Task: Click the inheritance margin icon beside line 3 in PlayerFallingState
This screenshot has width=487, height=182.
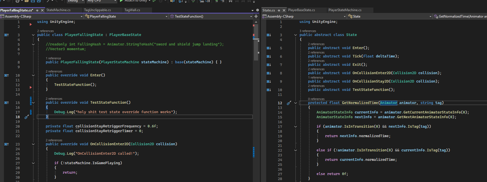Action: click(6, 35)
